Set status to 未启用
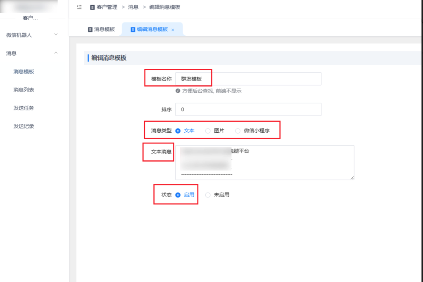423x282 pixels. pos(208,195)
